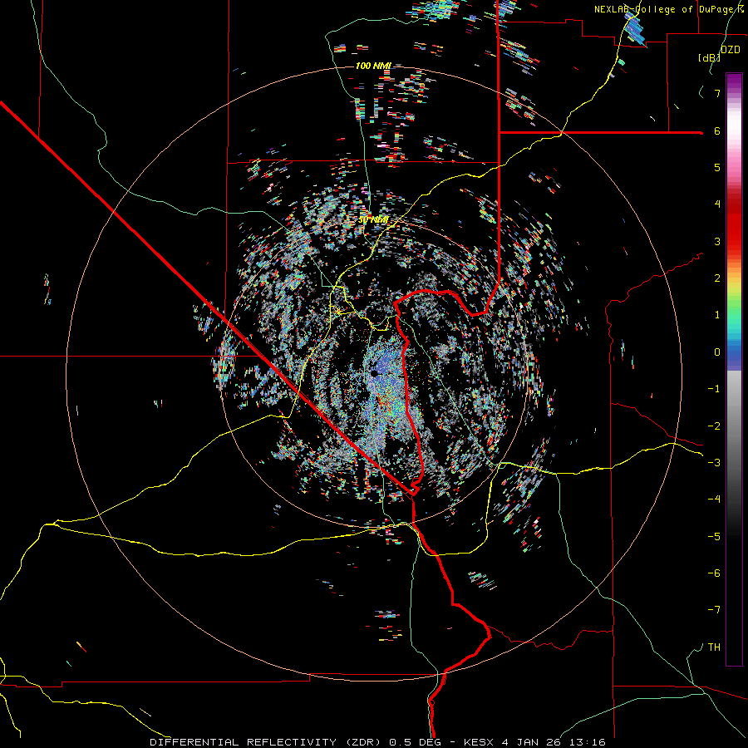
Task: Click the positive 3 scale value
Action: pos(717,241)
